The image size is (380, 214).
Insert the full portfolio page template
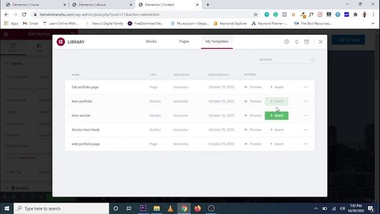click(x=277, y=87)
